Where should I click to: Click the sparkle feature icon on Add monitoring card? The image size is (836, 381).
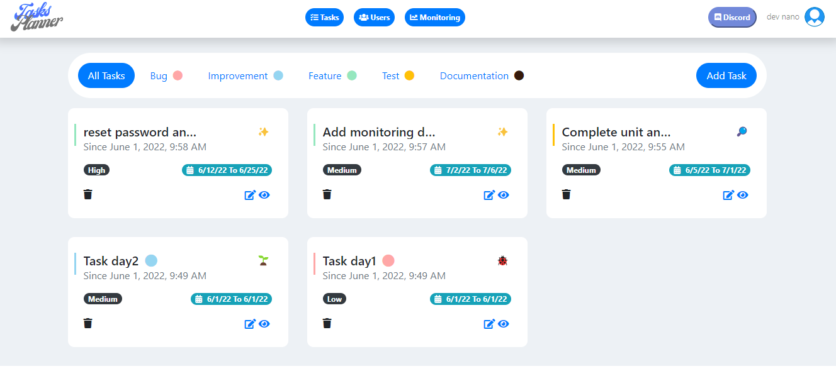pyautogui.click(x=503, y=131)
